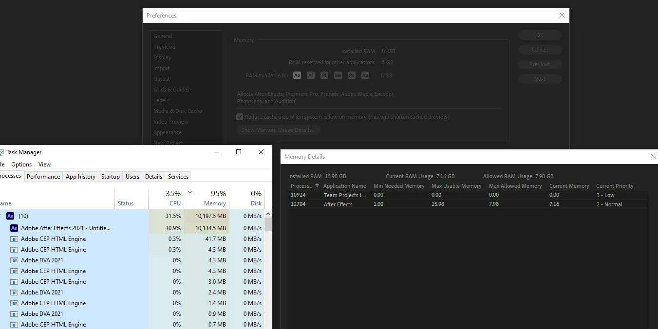
Task: Click the Ae icon in RAM available row
Action: (297, 75)
